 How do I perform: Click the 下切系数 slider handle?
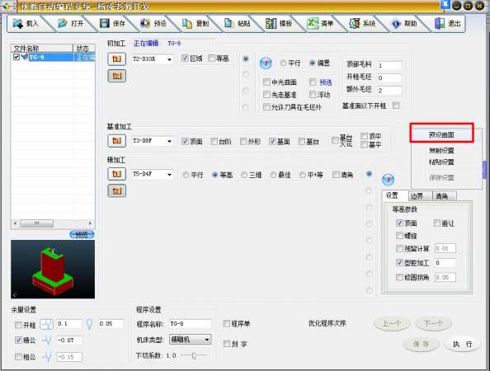[194, 355]
